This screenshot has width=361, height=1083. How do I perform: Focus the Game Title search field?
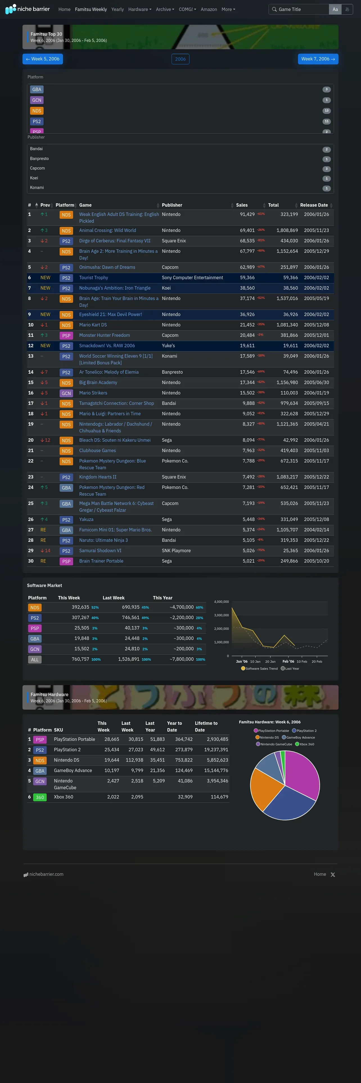click(303, 9)
